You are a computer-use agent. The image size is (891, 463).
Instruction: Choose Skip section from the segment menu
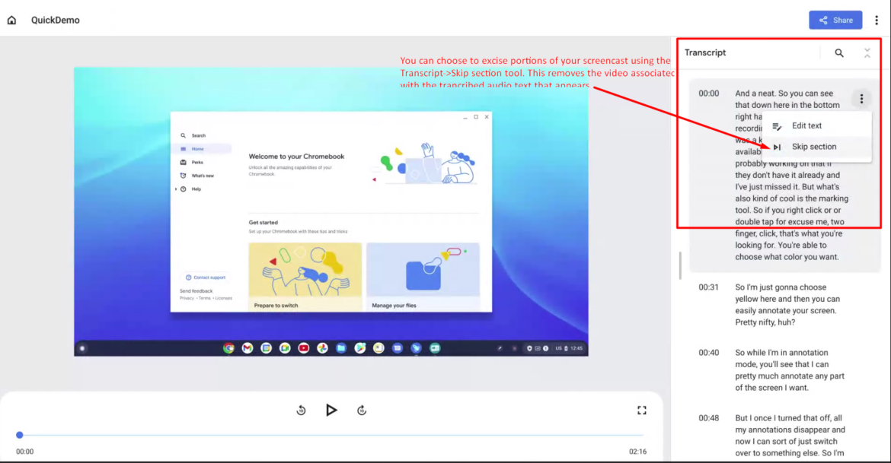[x=816, y=146]
